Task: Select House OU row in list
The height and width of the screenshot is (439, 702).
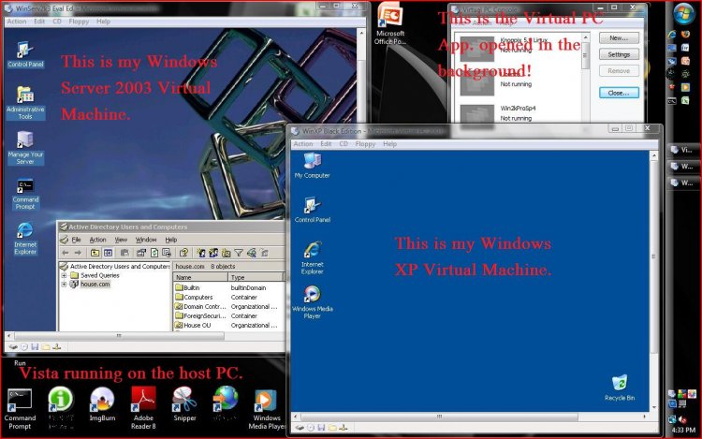Action: tap(227, 326)
